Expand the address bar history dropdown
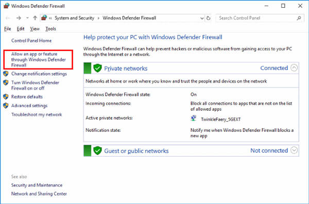Screen dimensions: 309x204 tap(202, 19)
